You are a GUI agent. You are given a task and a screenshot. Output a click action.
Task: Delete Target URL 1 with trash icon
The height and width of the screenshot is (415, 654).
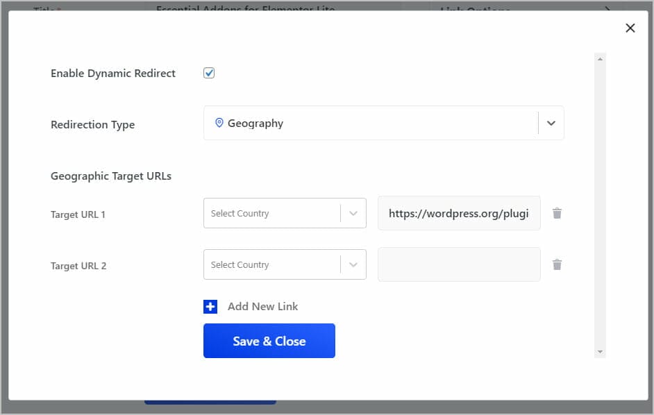pyautogui.click(x=557, y=213)
